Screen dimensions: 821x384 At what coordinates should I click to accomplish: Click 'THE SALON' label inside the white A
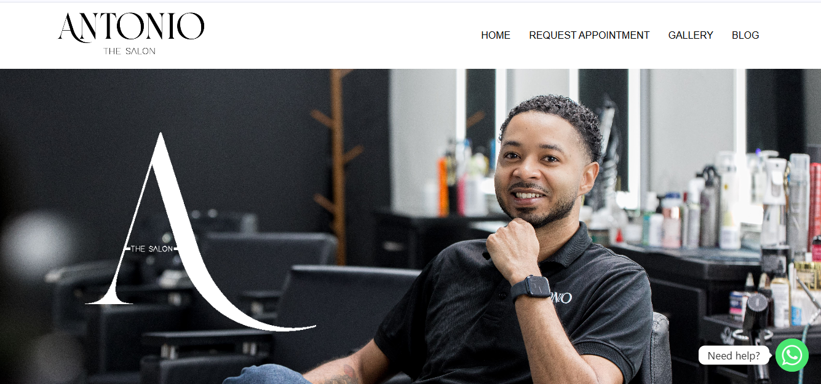[x=151, y=249]
